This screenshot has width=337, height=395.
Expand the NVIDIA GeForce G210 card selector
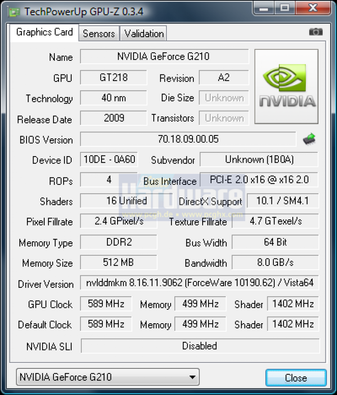point(107,377)
